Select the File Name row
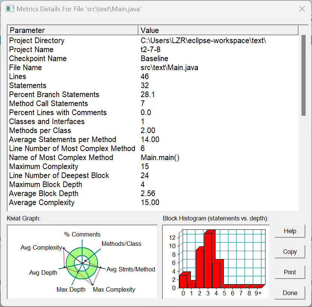Screen dimensions: 312x307 (153, 67)
